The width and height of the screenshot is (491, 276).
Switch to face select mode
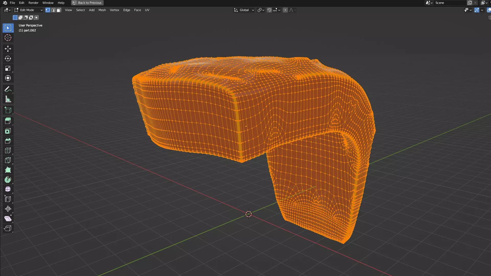[59, 10]
